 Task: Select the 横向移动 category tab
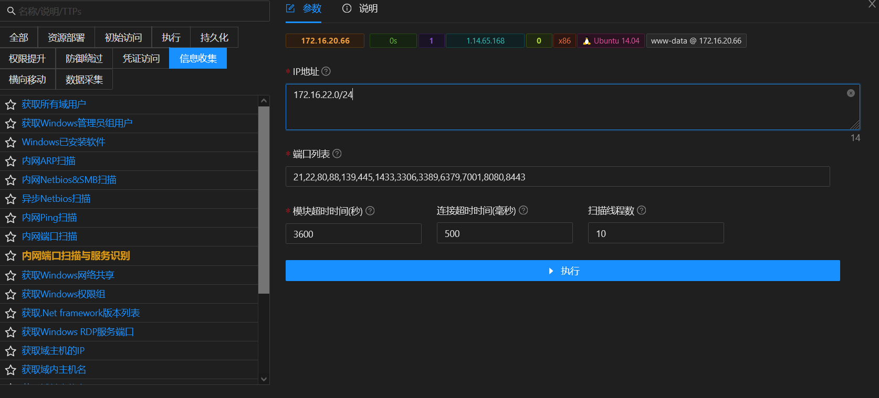[x=27, y=79]
